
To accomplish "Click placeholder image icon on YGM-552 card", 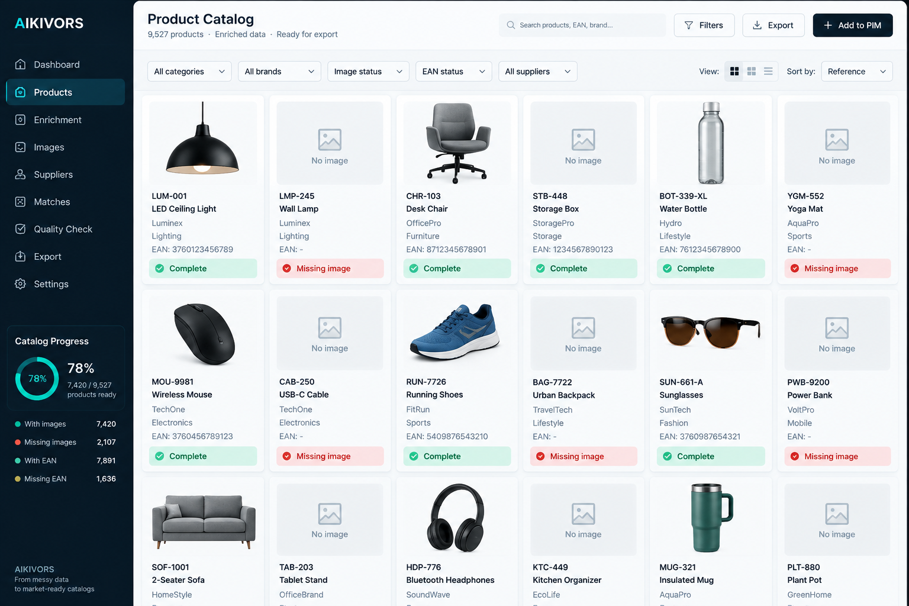I will click(x=837, y=140).
